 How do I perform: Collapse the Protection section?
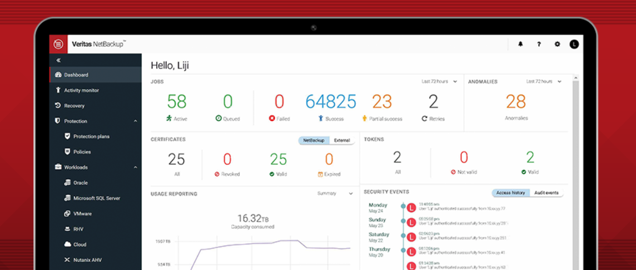136,121
